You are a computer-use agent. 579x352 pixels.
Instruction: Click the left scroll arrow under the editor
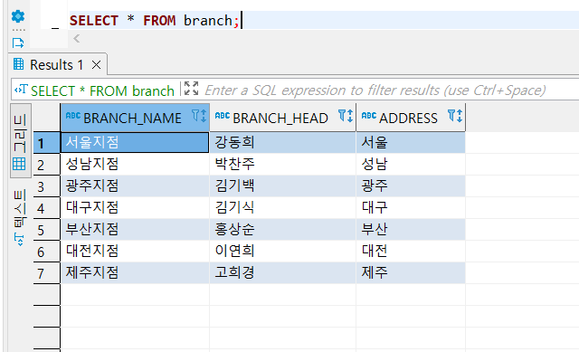click(76, 38)
